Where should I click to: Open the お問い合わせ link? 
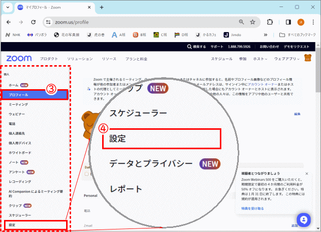[x=269, y=47]
